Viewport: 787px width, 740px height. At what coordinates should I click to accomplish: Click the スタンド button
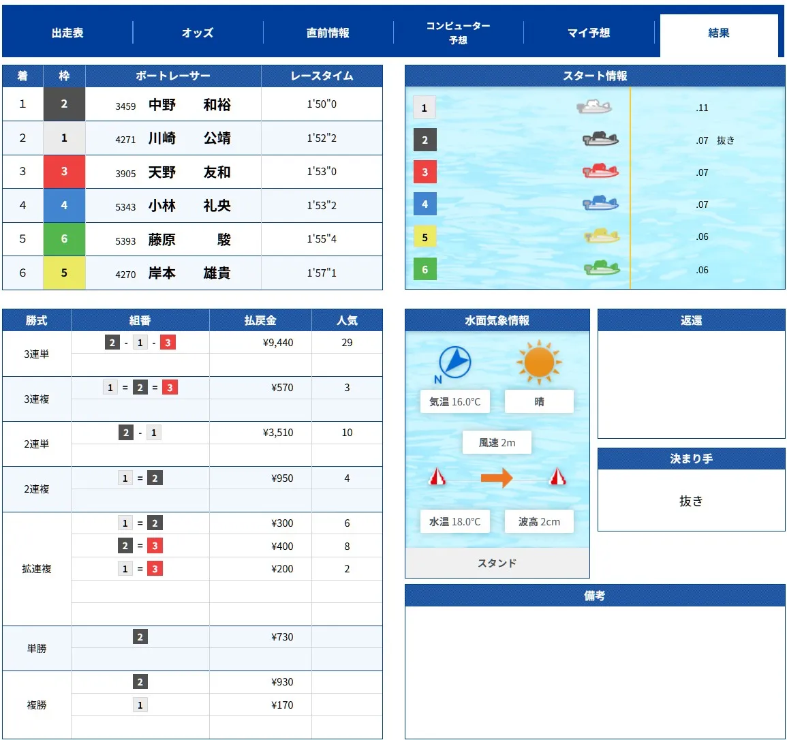[497, 561]
